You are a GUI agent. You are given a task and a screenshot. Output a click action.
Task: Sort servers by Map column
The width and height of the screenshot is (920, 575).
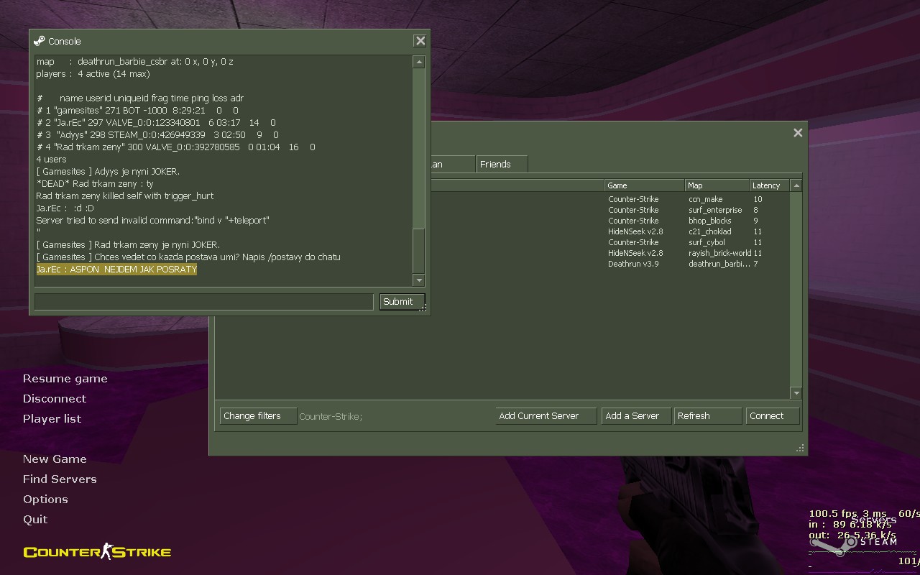click(717, 185)
